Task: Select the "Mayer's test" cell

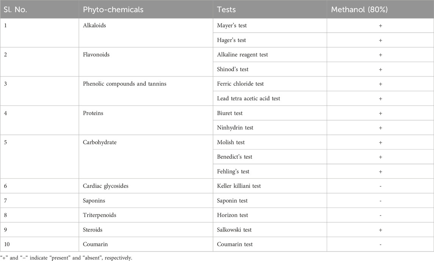Action: point(232,25)
